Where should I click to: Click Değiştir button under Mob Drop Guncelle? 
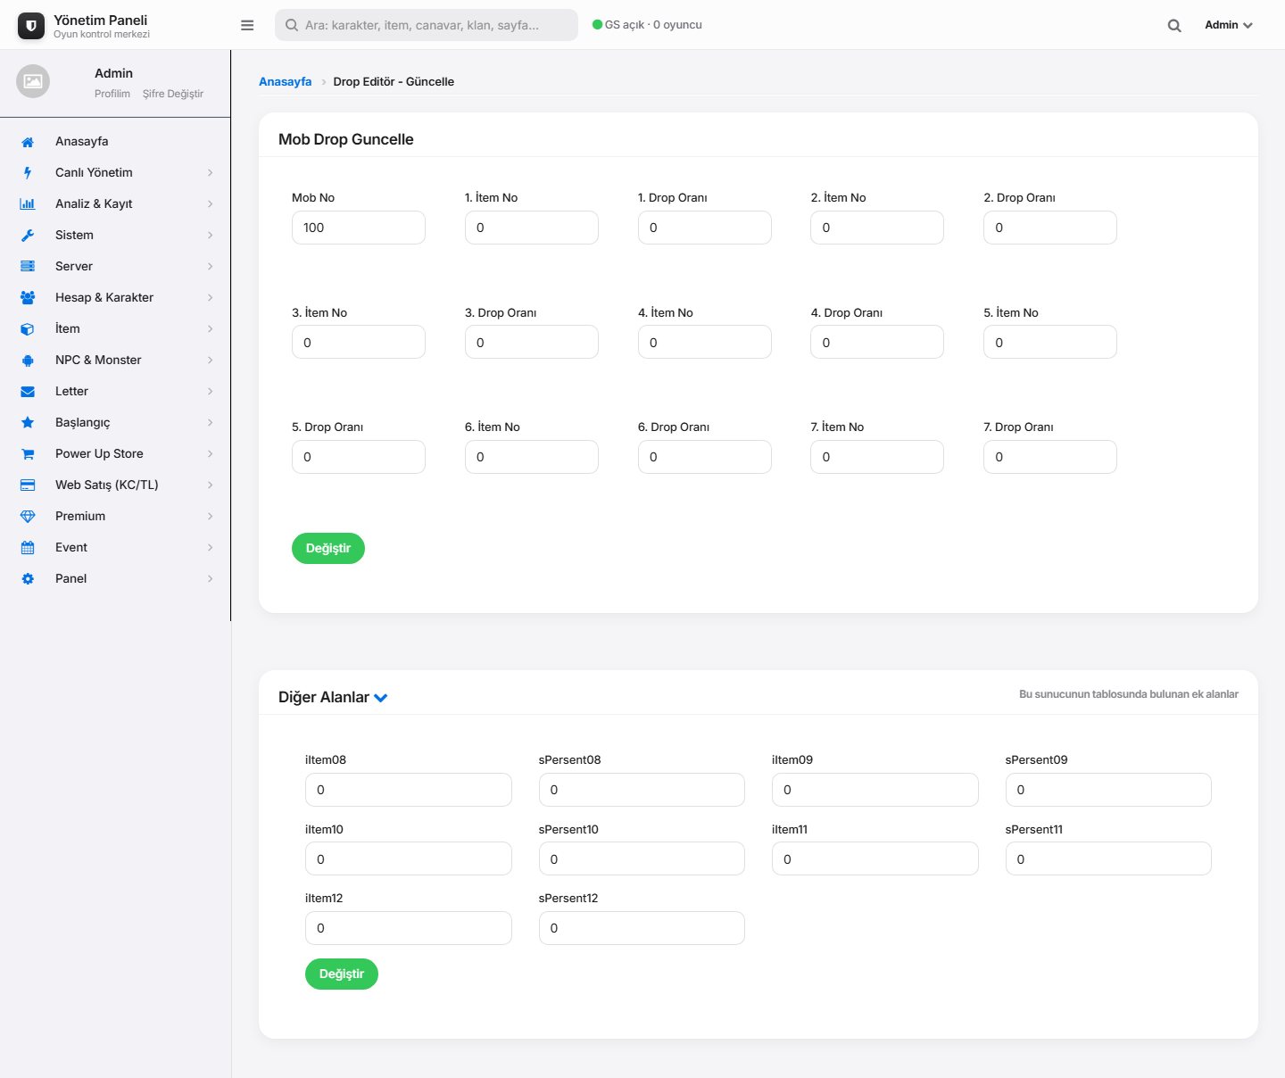point(328,548)
